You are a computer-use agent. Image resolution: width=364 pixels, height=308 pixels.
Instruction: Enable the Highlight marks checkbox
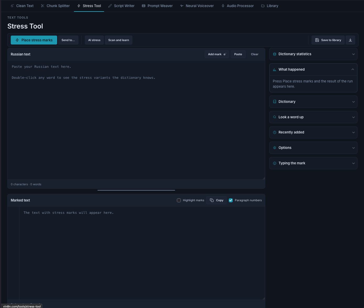pos(179,200)
